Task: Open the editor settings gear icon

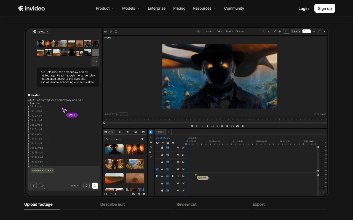Action: [x=111, y=31]
